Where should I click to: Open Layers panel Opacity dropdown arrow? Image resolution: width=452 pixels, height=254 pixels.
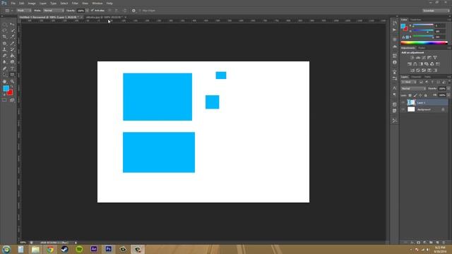448,89
